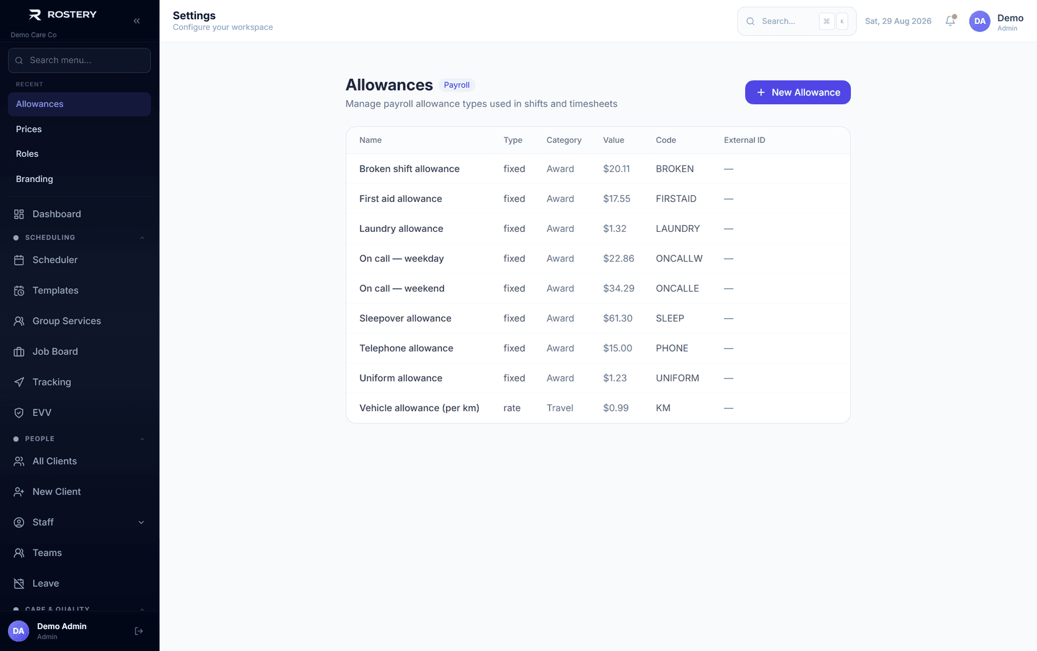Click the Dashboard grid icon
1037x651 pixels.
pyautogui.click(x=19, y=214)
